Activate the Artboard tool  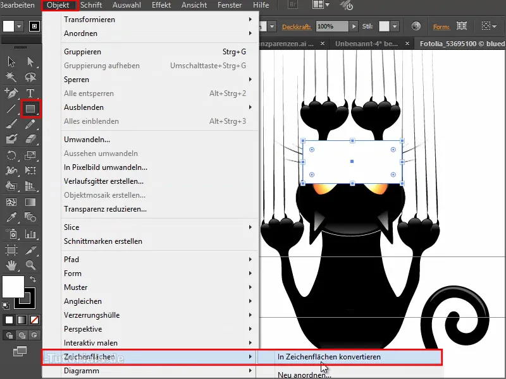pyautogui.click(x=11, y=250)
